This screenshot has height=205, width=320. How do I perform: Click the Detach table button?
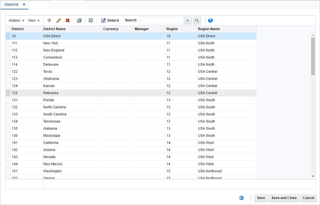110,20
